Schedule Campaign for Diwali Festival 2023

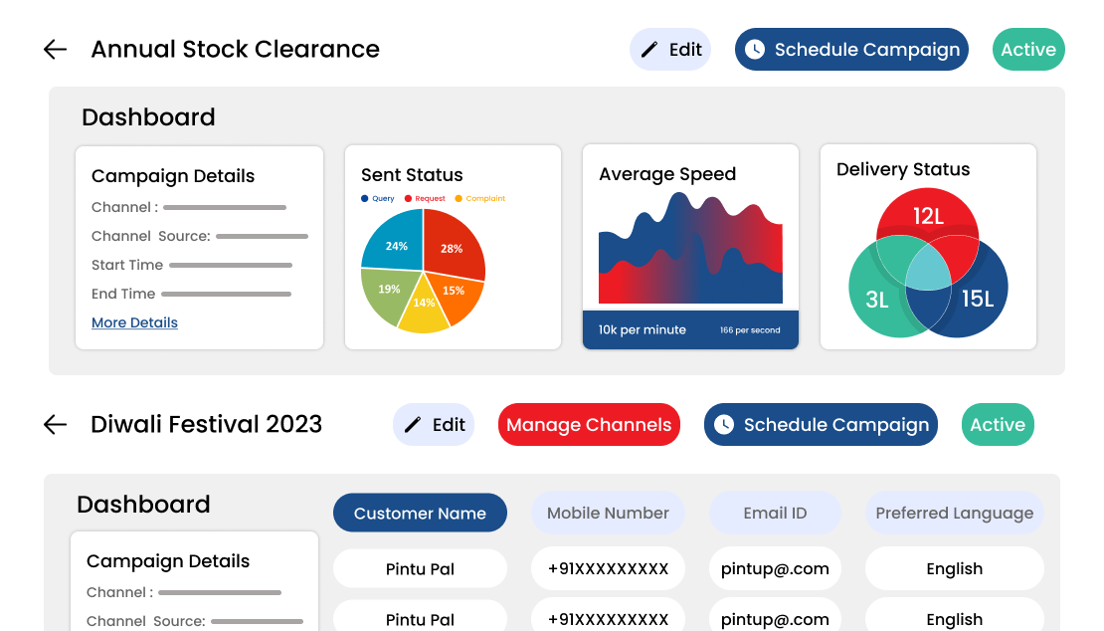(821, 425)
